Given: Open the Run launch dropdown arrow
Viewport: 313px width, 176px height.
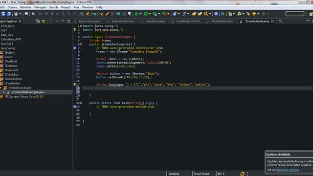Looking at the screenshot, I should 150,14.
